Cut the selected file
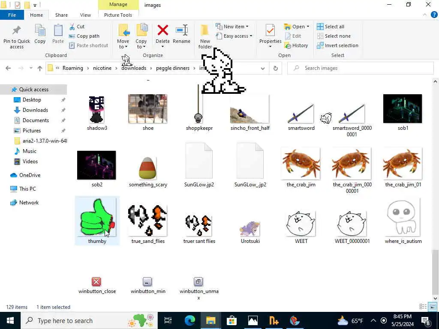 pyautogui.click(x=77, y=27)
